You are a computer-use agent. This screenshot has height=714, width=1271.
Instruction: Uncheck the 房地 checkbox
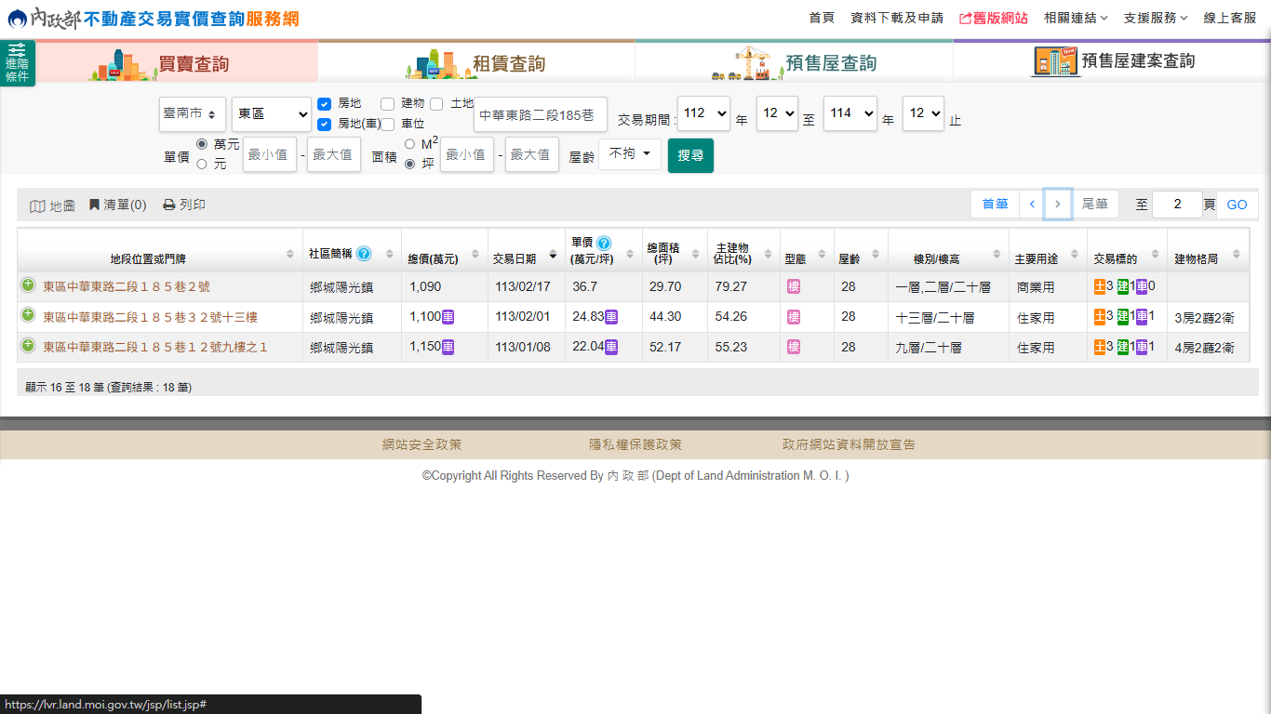[x=325, y=104]
